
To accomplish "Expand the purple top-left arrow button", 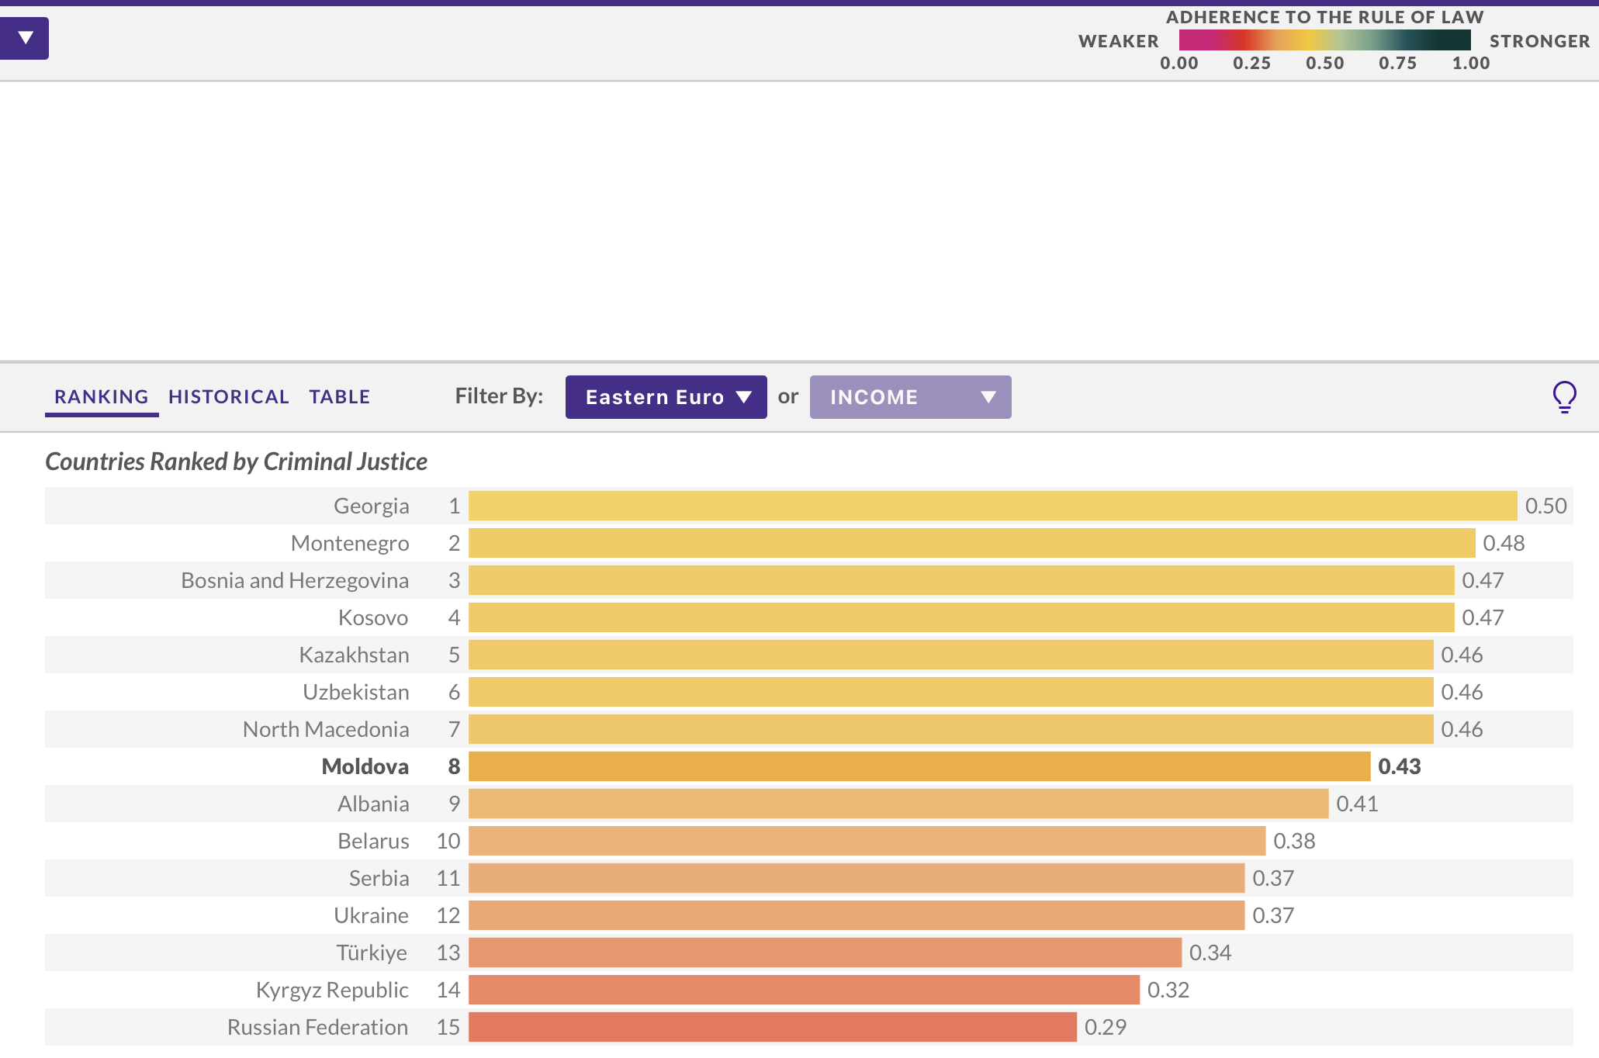I will (25, 38).
